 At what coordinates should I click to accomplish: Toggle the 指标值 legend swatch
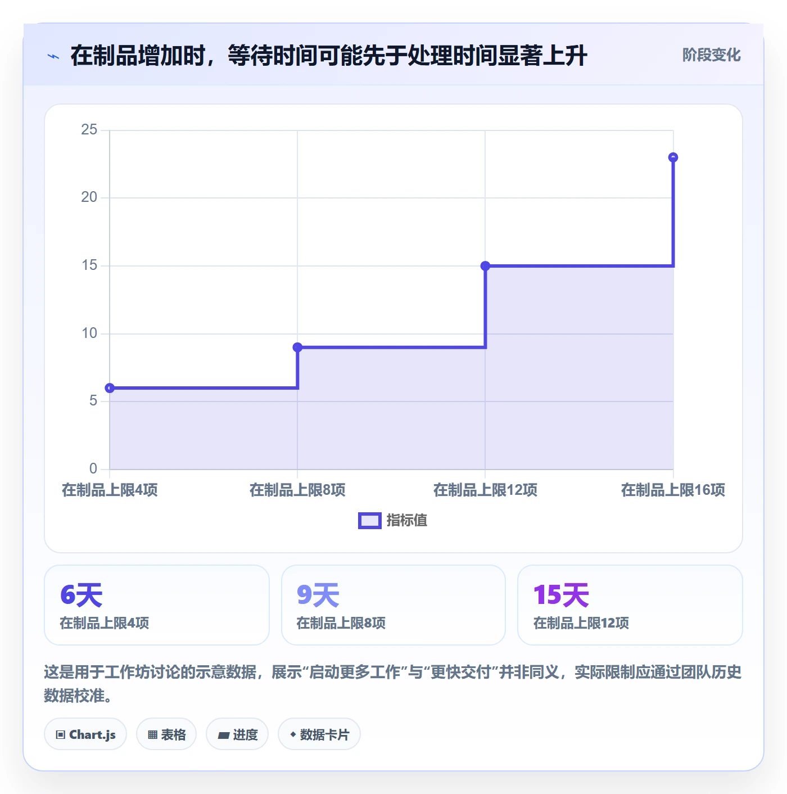click(370, 521)
